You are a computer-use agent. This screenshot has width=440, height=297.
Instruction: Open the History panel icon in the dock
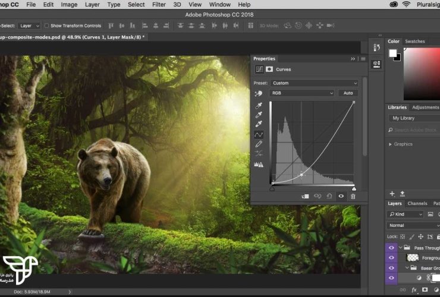point(376,48)
